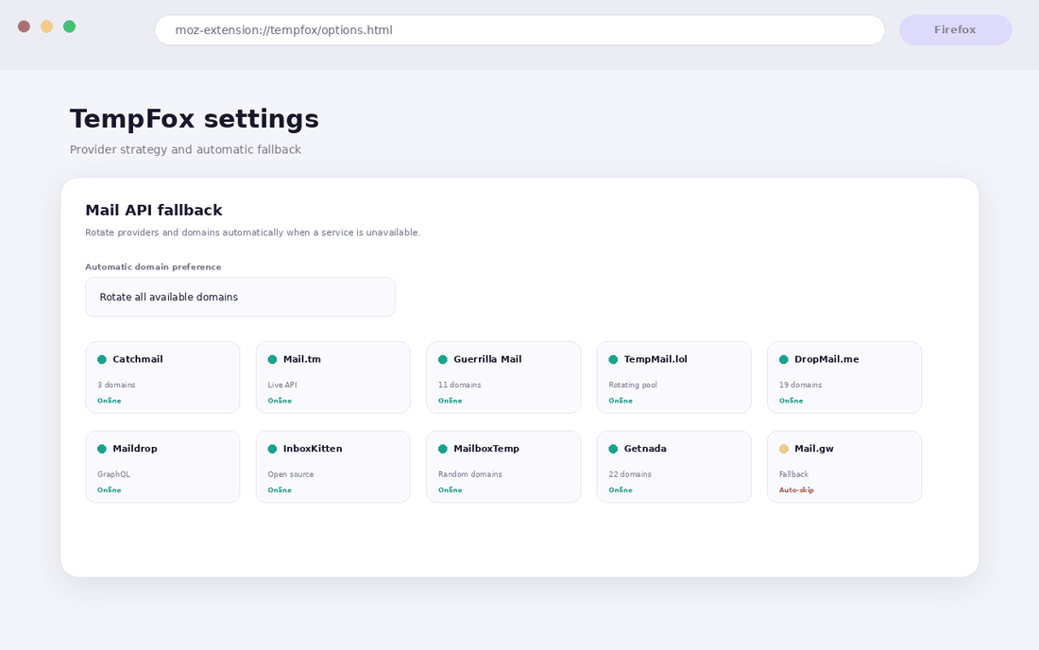Click the green status dot next to DropMail.me

pyautogui.click(x=784, y=360)
